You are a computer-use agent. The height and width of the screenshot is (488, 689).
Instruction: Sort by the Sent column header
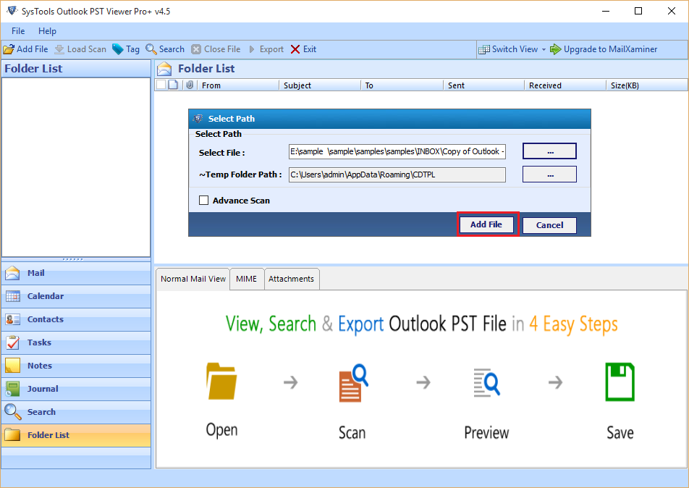tap(483, 85)
